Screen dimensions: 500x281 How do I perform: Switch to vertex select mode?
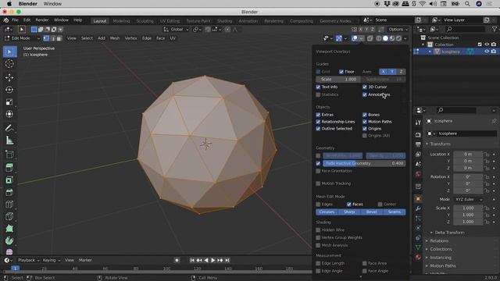tap(46, 38)
